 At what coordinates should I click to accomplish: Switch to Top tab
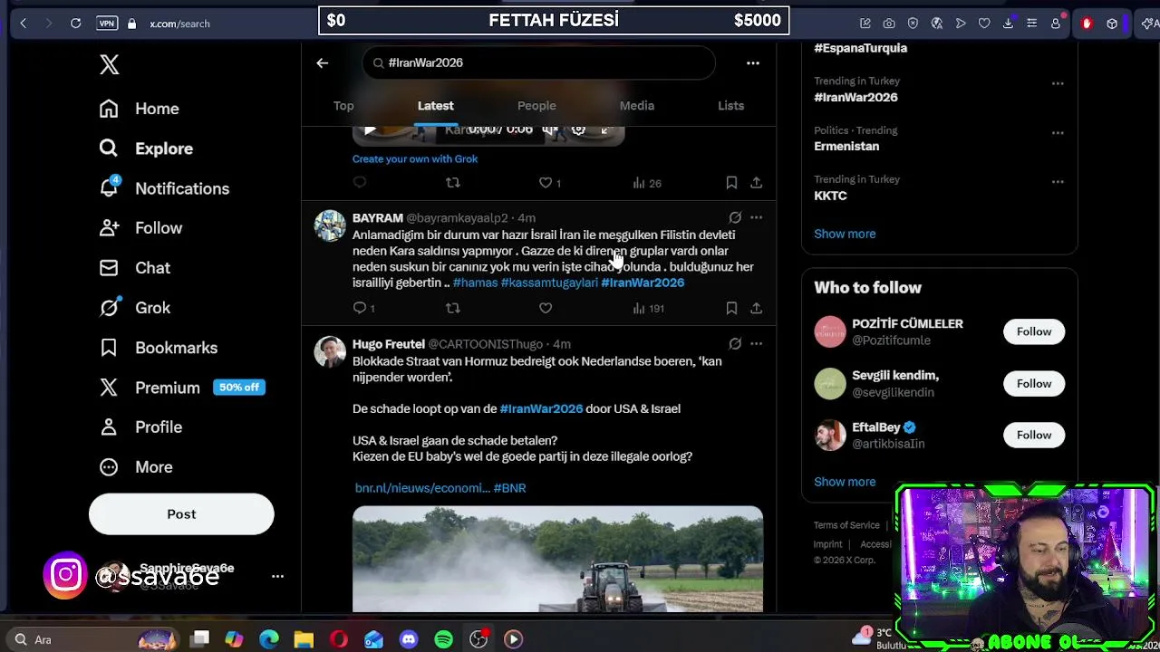(x=343, y=106)
